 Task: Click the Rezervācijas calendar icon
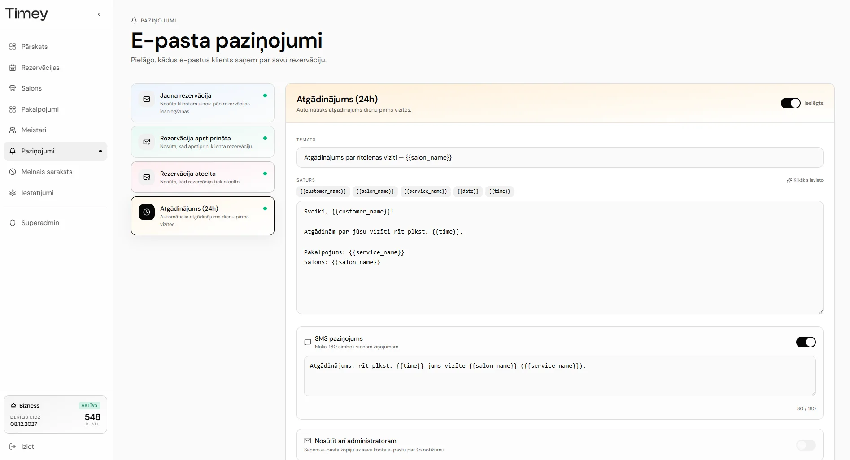pyautogui.click(x=13, y=68)
